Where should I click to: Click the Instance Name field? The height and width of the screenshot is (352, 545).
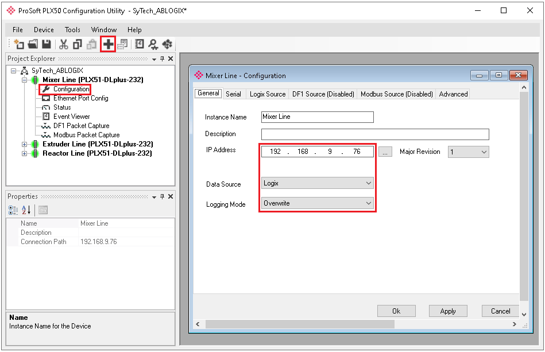318,117
